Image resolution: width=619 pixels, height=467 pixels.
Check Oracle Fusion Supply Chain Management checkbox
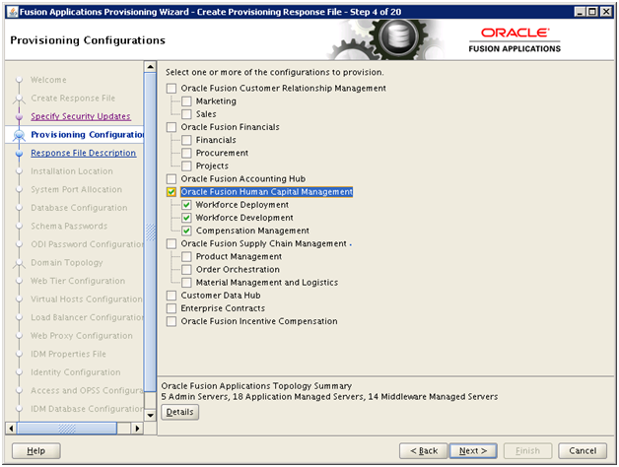point(172,243)
